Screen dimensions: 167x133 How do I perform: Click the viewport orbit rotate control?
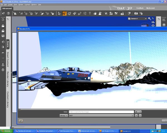pos(153,22)
